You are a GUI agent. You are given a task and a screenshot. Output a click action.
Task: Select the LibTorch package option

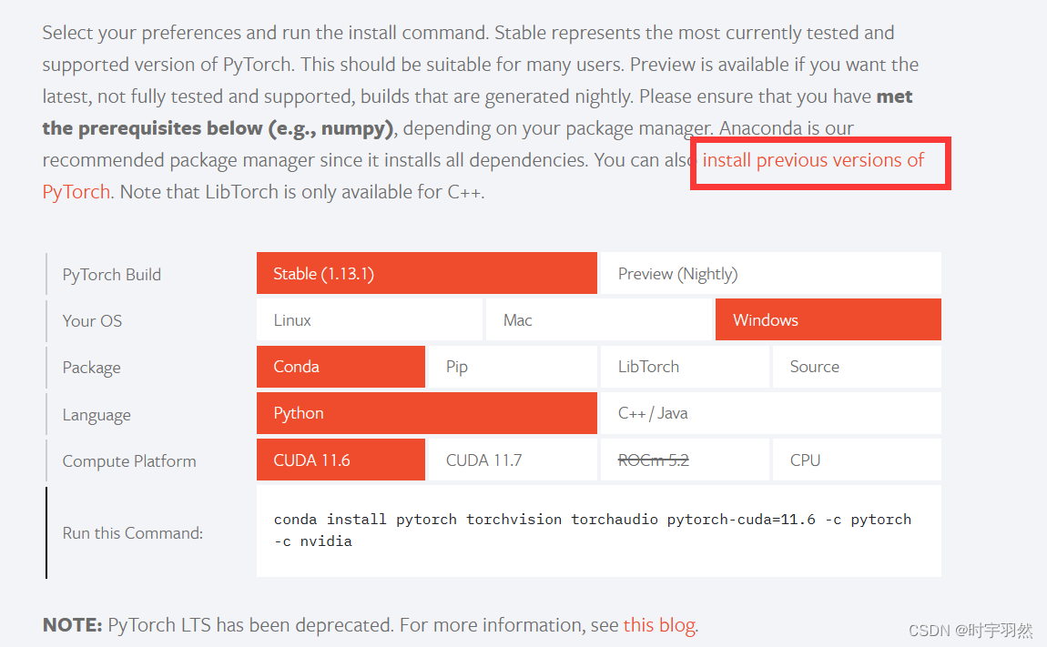(x=685, y=367)
